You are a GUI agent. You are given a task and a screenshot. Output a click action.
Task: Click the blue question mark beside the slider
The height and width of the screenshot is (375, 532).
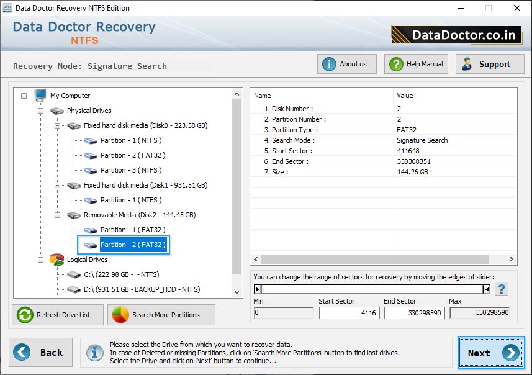click(x=502, y=288)
